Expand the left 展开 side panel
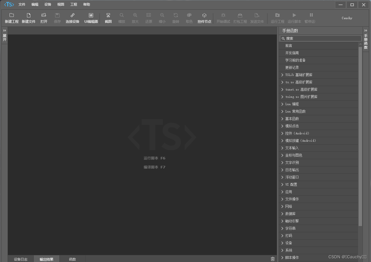Viewport: 371px width, 262px height. (x=5, y=35)
